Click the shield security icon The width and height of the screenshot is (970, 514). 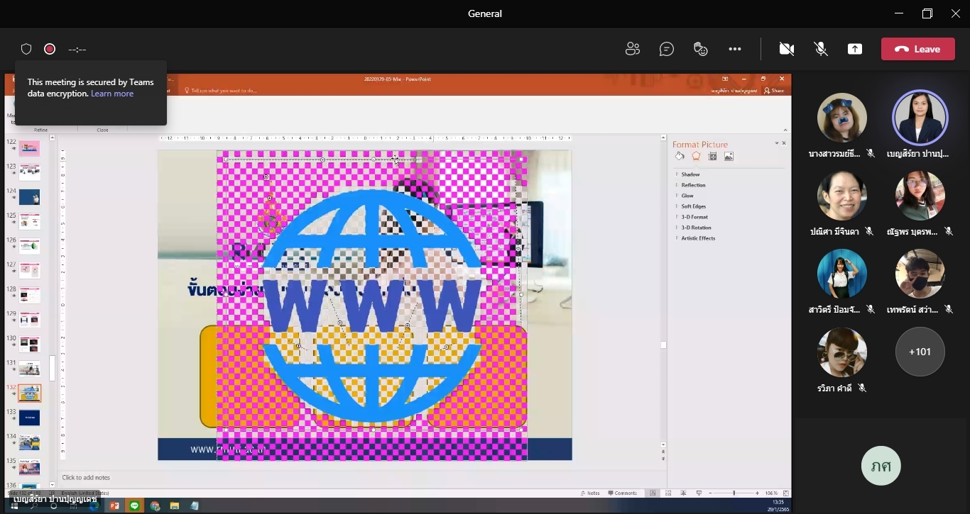tap(26, 49)
